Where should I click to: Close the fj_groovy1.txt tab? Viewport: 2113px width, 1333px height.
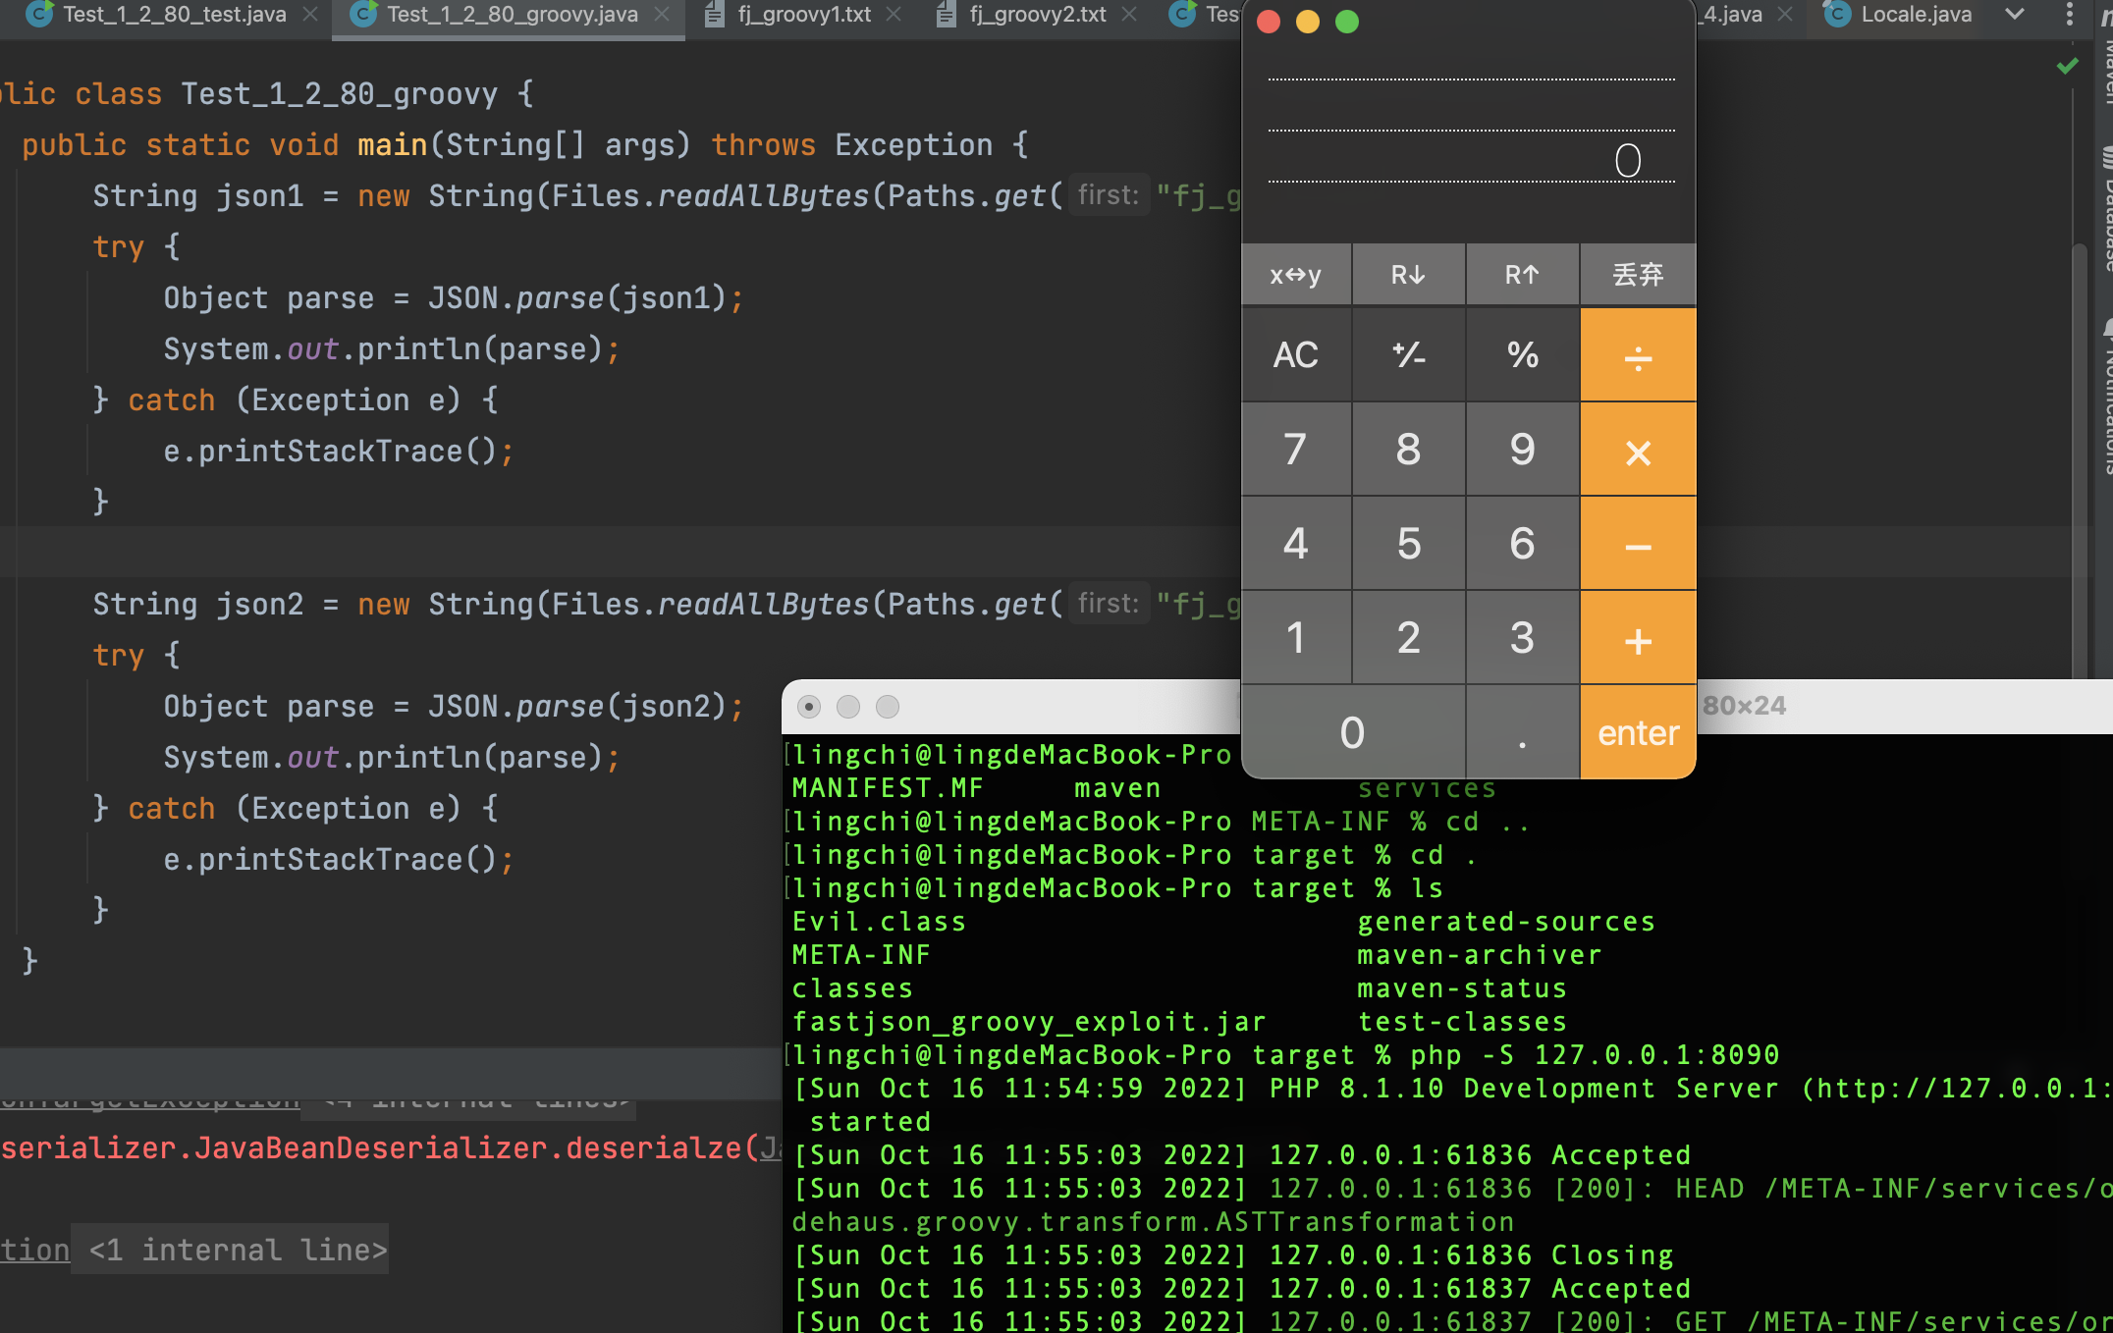(x=894, y=14)
